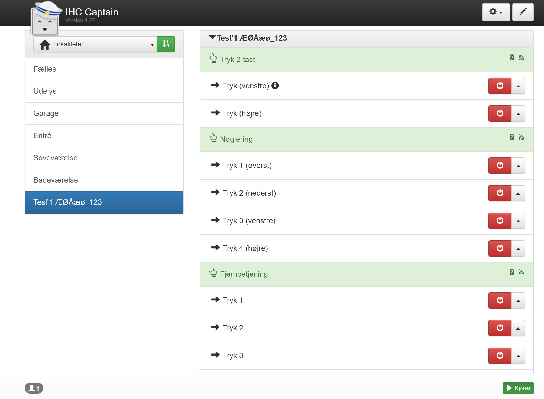Select Entré in the location list

[x=104, y=136]
